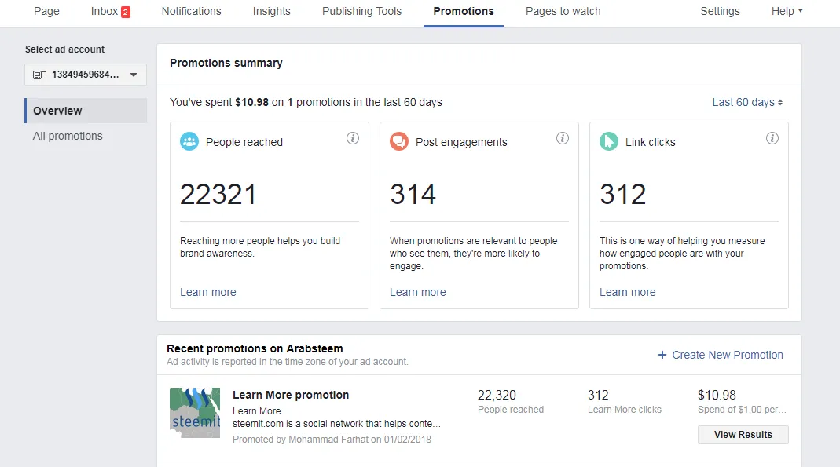Select the Promotions tab
840x467 pixels.
click(464, 11)
